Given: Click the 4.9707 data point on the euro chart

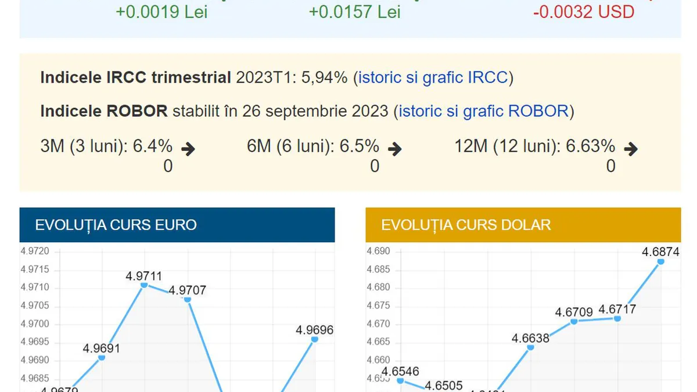Looking at the screenshot, I should click(187, 299).
